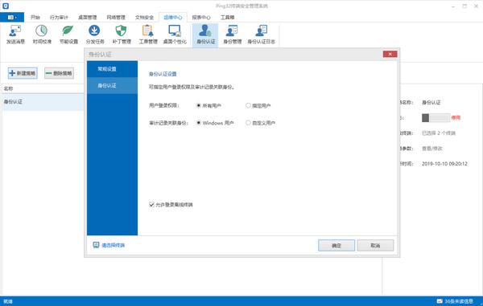Open the 节能设置 leaf icon
The image size is (483, 306).
pyautogui.click(x=68, y=35)
